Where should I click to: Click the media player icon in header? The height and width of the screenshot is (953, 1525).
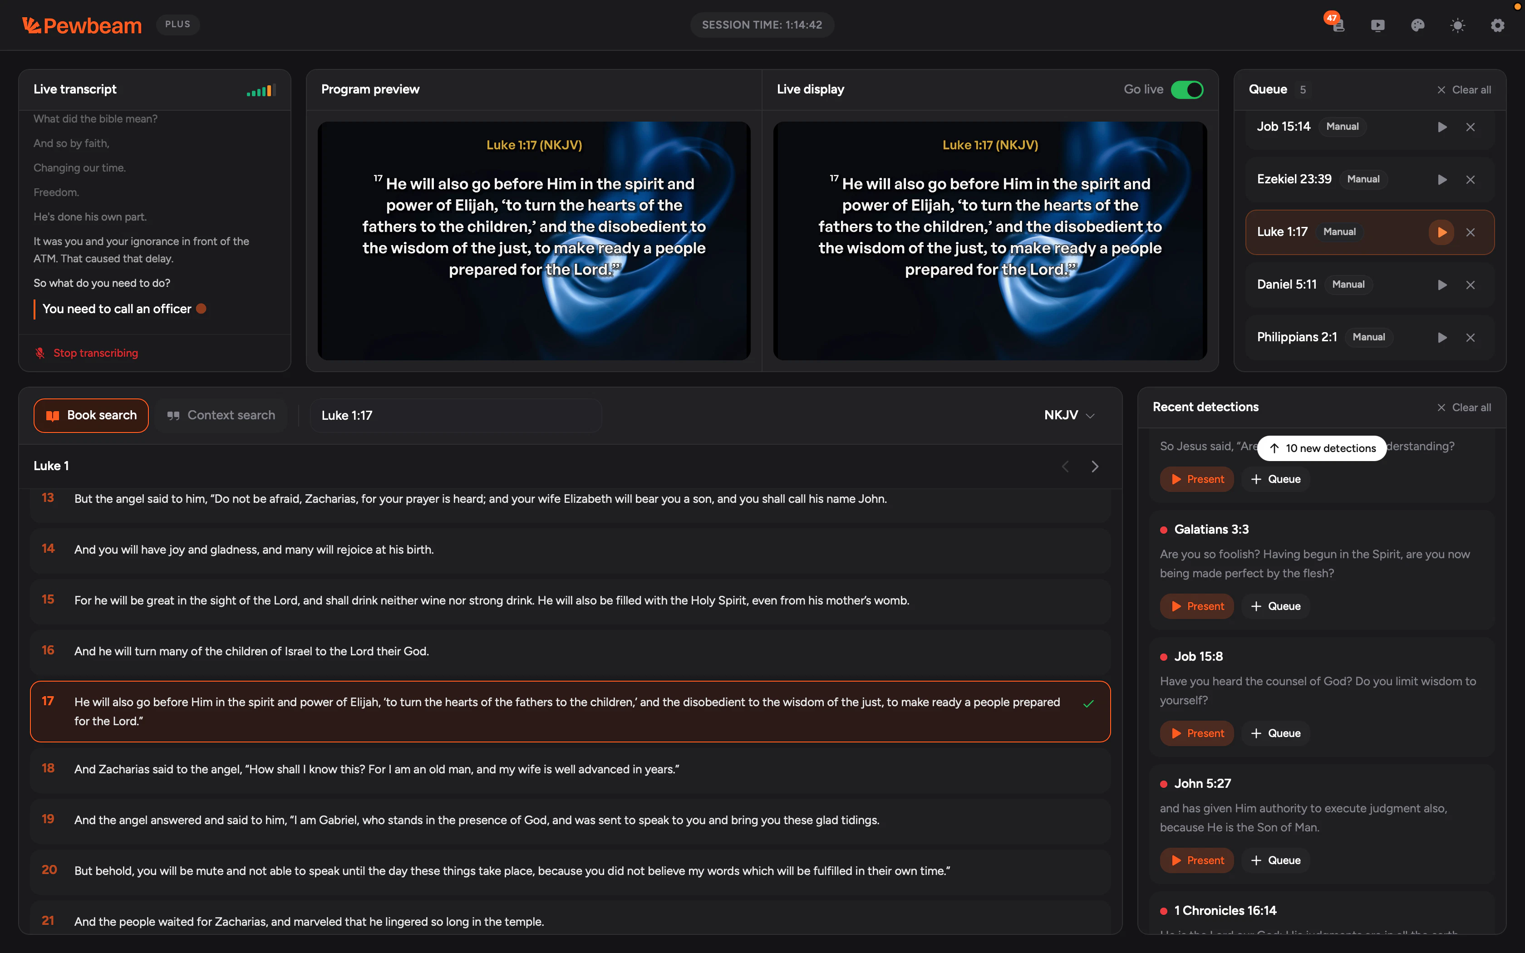1377,25
